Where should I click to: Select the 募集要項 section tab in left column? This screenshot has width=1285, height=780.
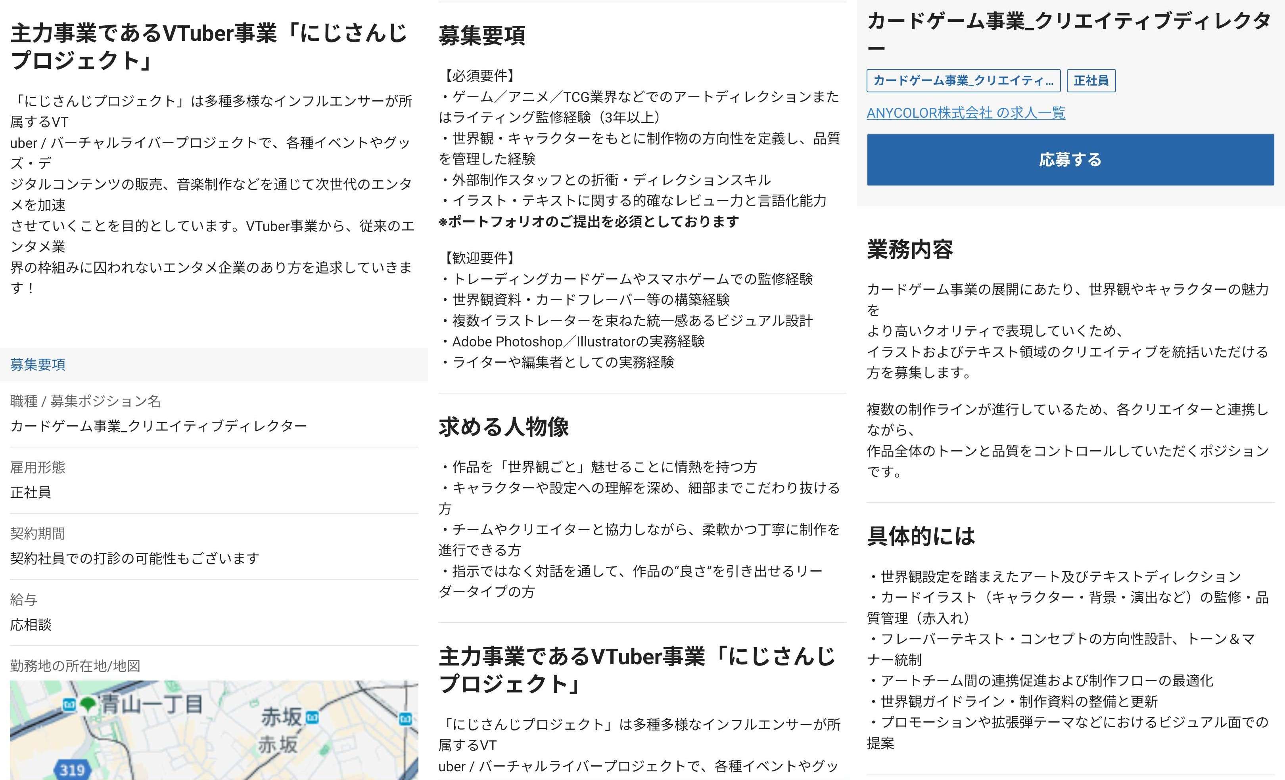pos(38,365)
